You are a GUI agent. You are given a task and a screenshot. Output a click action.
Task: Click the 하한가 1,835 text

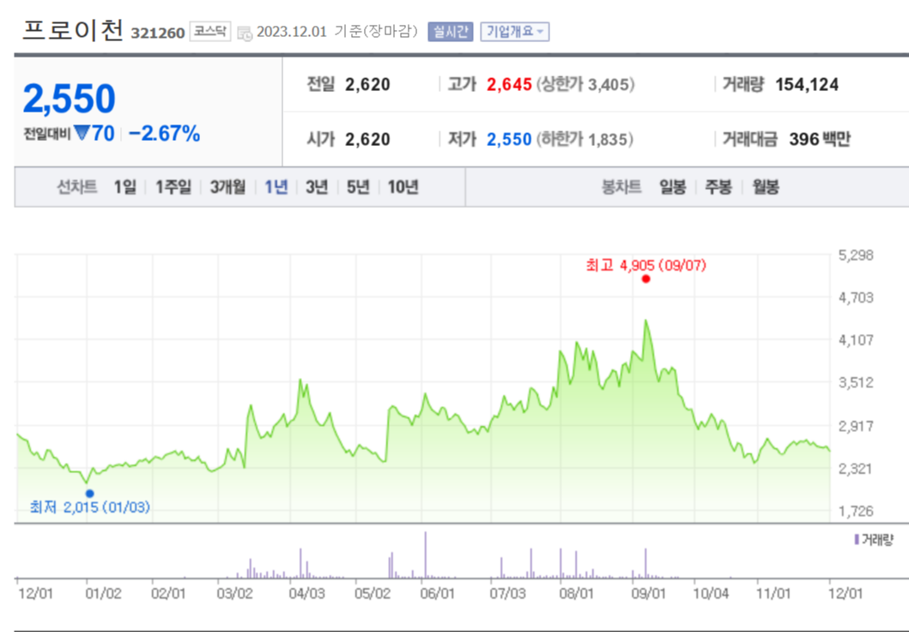[x=585, y=139]
